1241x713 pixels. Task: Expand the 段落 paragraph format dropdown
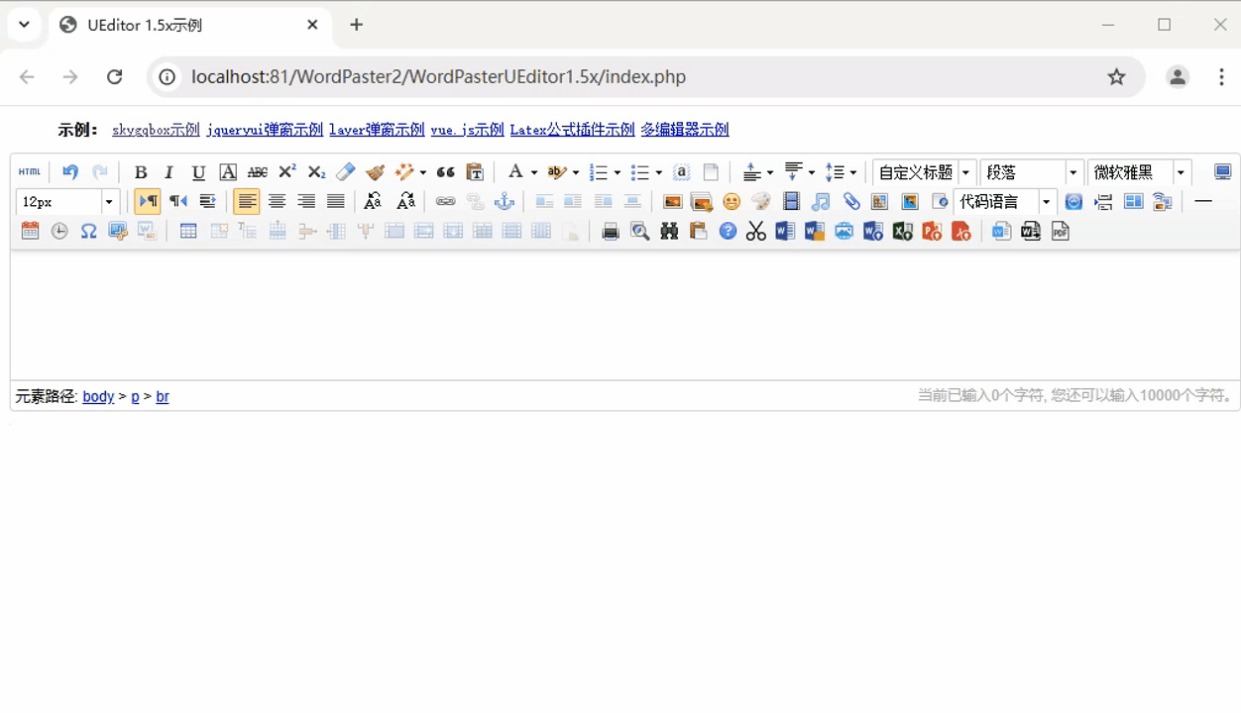tap(1072, 172)
